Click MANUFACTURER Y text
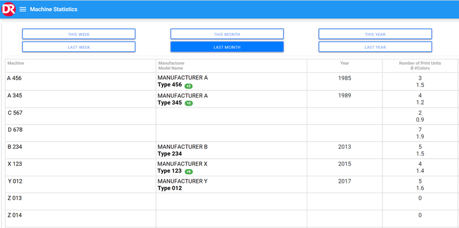Image resolution: width=459 pixels, height=228 pixels. [x=182, y=181]
